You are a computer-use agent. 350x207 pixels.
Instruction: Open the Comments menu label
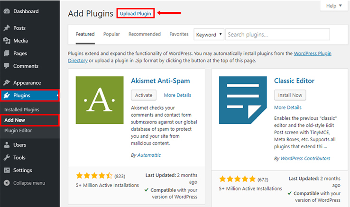[x=26, y=66]
